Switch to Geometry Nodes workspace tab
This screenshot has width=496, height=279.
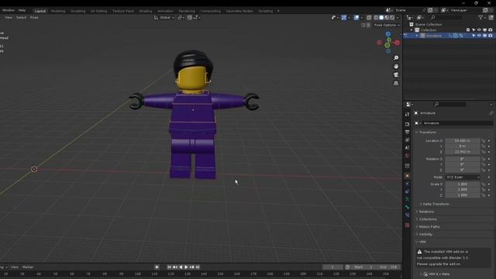[x=239, y=11]
